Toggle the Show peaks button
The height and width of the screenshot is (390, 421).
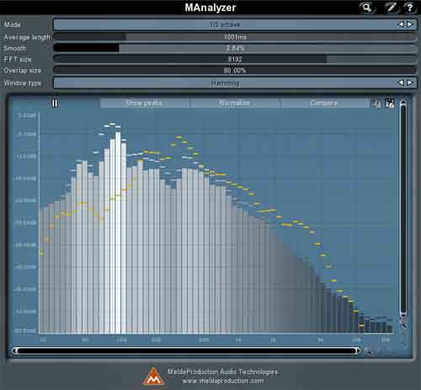point(144,104)
